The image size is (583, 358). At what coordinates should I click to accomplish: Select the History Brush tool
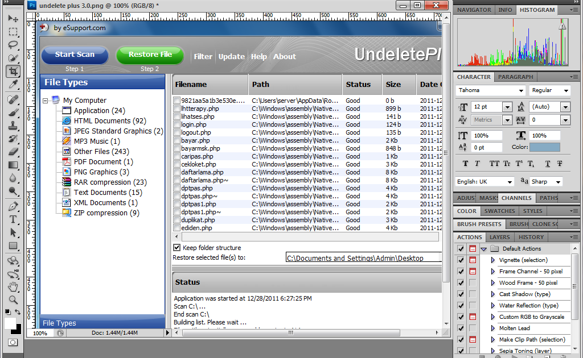pos(13,139)
